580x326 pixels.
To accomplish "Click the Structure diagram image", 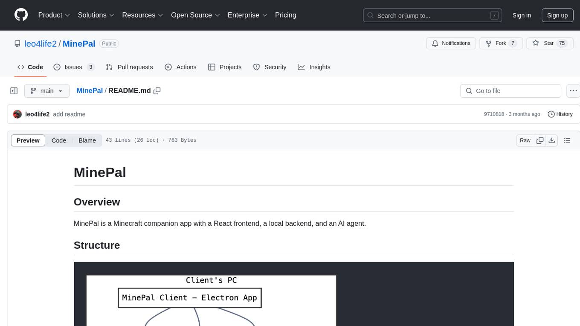I will click(x=293, y=294).
